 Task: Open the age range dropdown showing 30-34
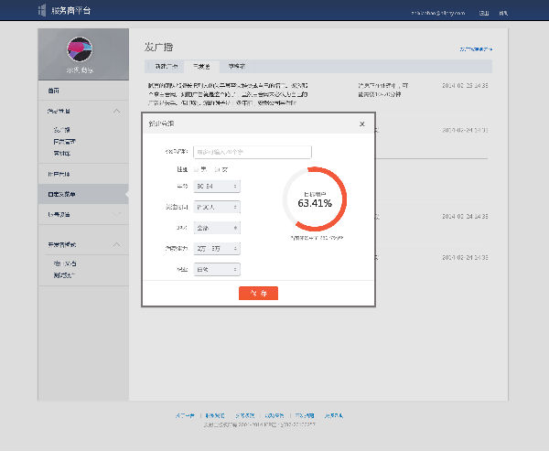(217, 187)
